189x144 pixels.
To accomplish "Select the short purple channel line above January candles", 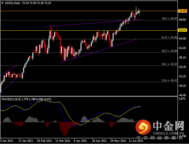I will (9, 70).
